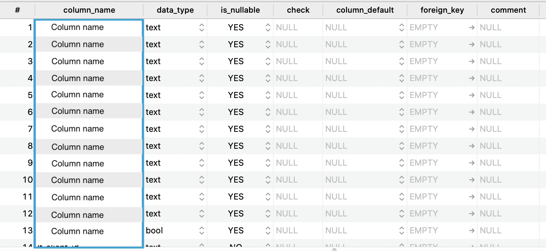Sort by data_type header
This screenshot has height=251, width=546.
175,10
